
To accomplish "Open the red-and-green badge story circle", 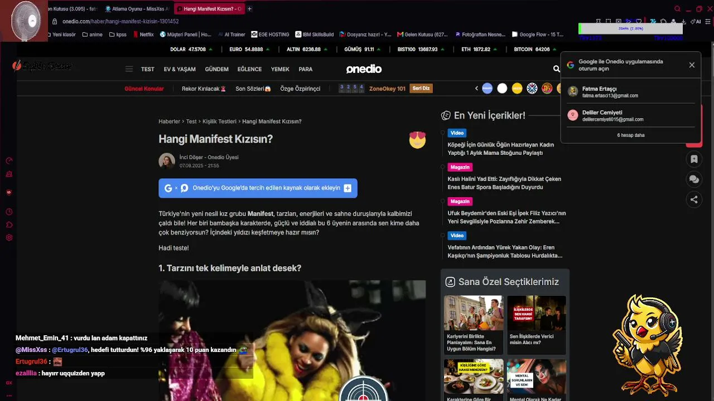I will pyautogui.click(x=547, y=88).
